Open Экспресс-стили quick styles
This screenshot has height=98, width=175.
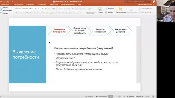click(132, 10)
